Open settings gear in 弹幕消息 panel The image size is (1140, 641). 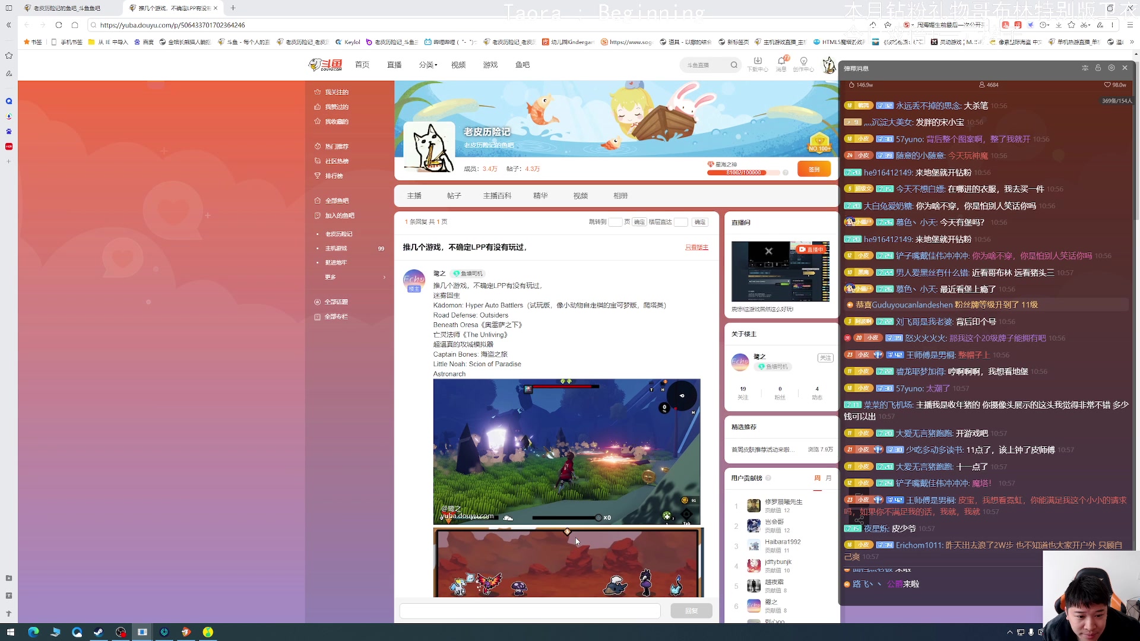1111,68
